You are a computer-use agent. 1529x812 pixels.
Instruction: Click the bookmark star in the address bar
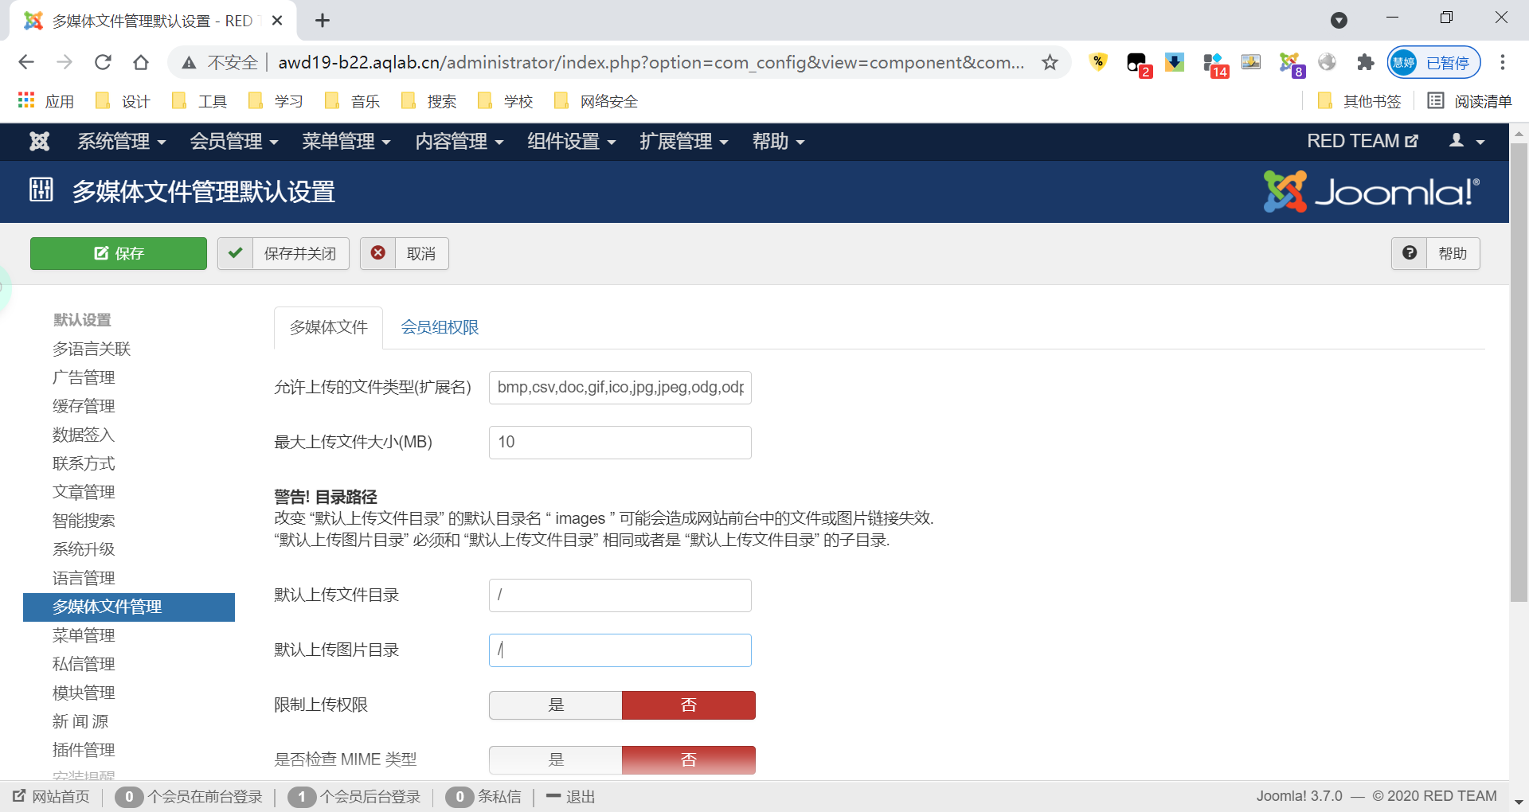point(1050,62)
